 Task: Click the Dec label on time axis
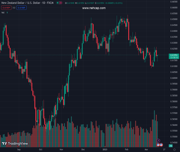click(83, 150)
